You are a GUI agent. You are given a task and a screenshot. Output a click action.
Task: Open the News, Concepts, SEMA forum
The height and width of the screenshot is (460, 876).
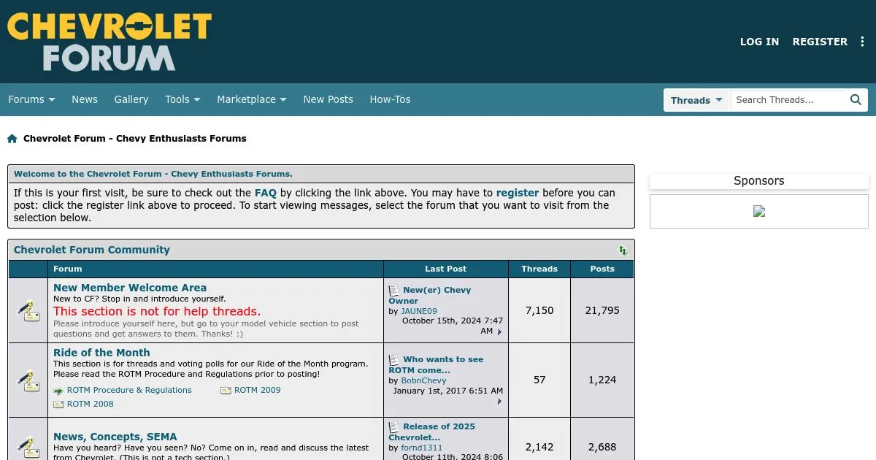tap(115, 437)
